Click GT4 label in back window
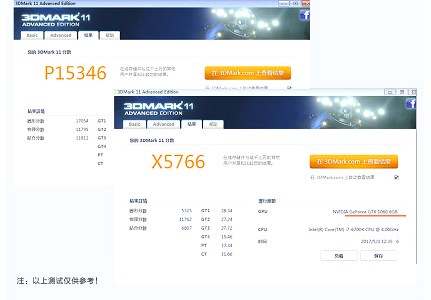Image resolution: width=431 pixels, height=300 pixels. coord(102,146)
